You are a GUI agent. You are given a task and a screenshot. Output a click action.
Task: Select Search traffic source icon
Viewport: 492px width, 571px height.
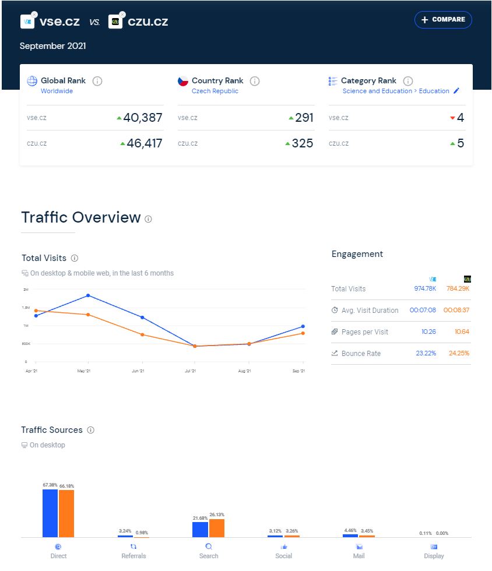(x=209, y=547)
